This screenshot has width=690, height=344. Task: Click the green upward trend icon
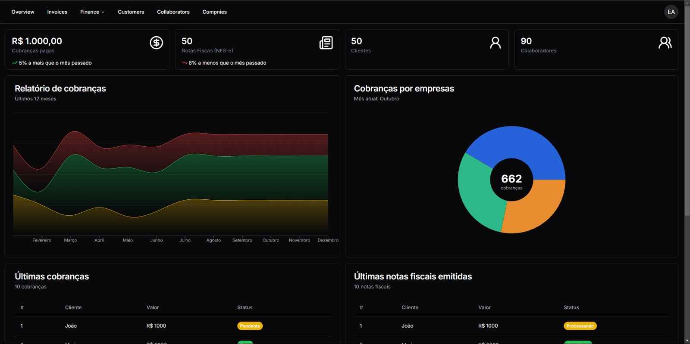pos(15,63)
